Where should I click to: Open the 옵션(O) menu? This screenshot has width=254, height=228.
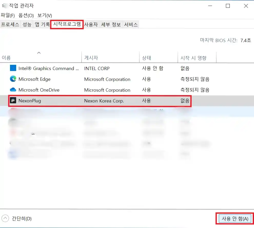[26, 15]
